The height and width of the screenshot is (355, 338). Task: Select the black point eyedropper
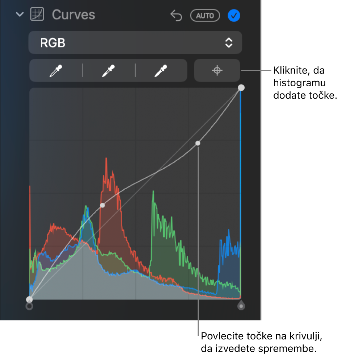[x=56, y=71]
